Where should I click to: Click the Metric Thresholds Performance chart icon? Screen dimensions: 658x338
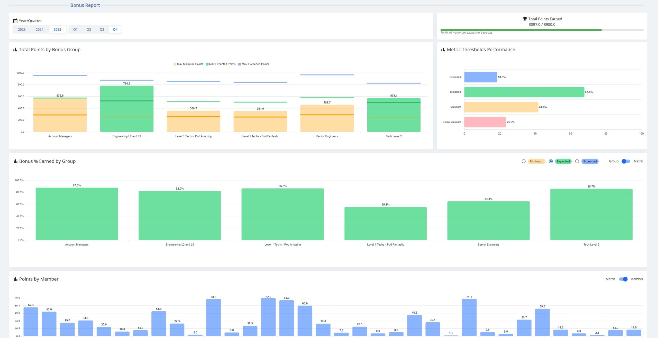tap(443, 50)
